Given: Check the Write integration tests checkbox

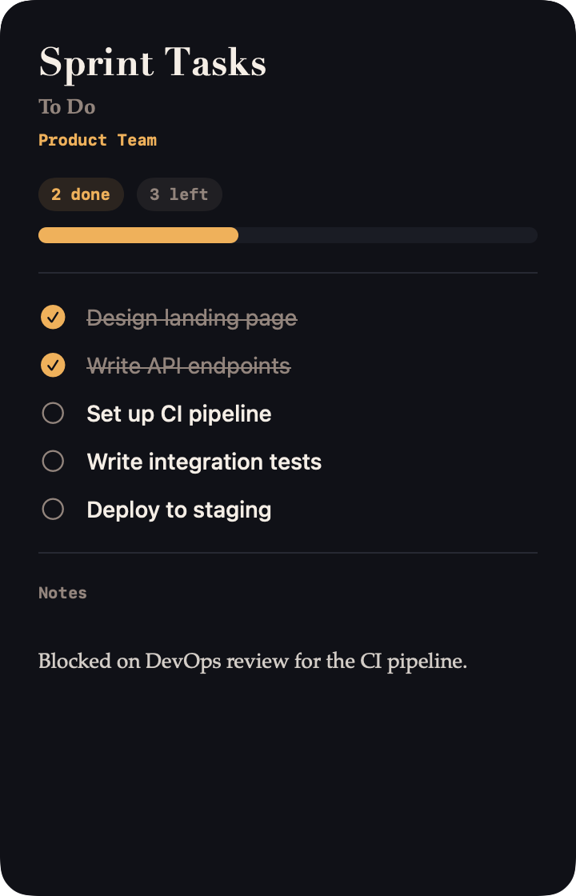Looking at the screenshot, I should point(53,461).
